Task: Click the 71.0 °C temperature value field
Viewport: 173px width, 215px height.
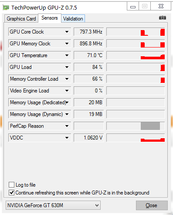Action: pyautogui.click(x=89, y=55)
